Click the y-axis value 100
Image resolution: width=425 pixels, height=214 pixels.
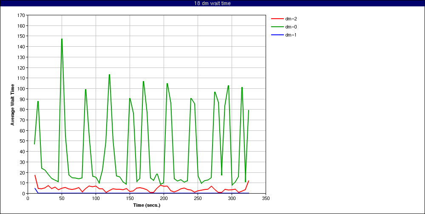[20, 89]
